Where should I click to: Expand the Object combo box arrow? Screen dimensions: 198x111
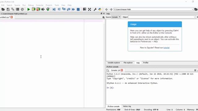coord(195,17)
